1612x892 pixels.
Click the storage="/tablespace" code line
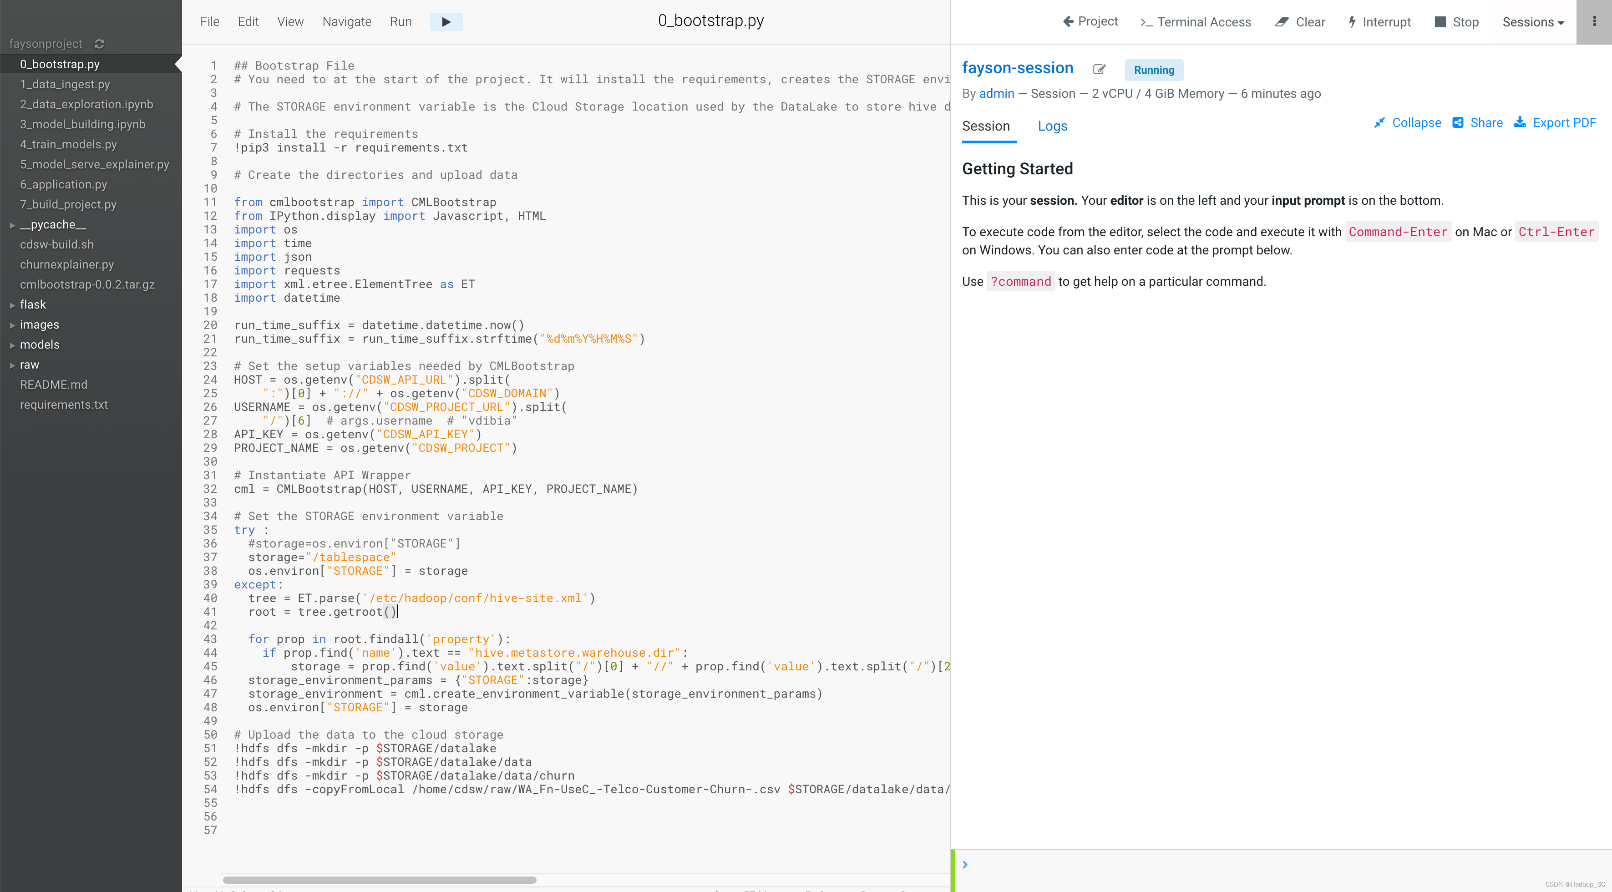click(322, 558)
